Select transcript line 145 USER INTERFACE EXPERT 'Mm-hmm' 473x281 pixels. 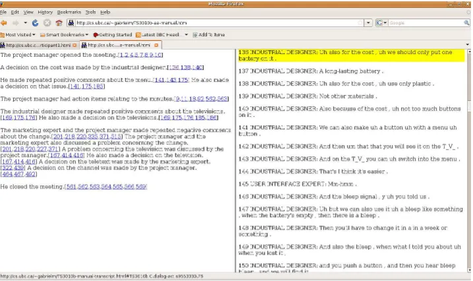(x=298, y=184)
